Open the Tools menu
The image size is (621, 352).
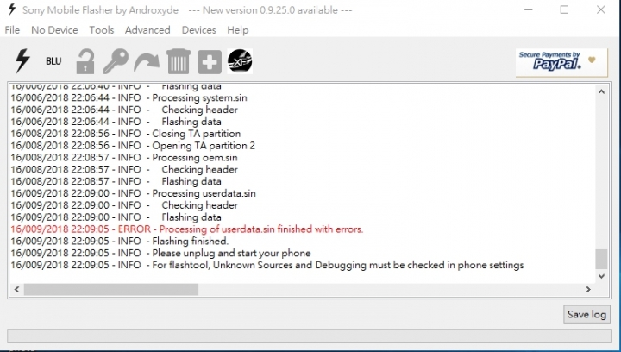tap(102, 30)
